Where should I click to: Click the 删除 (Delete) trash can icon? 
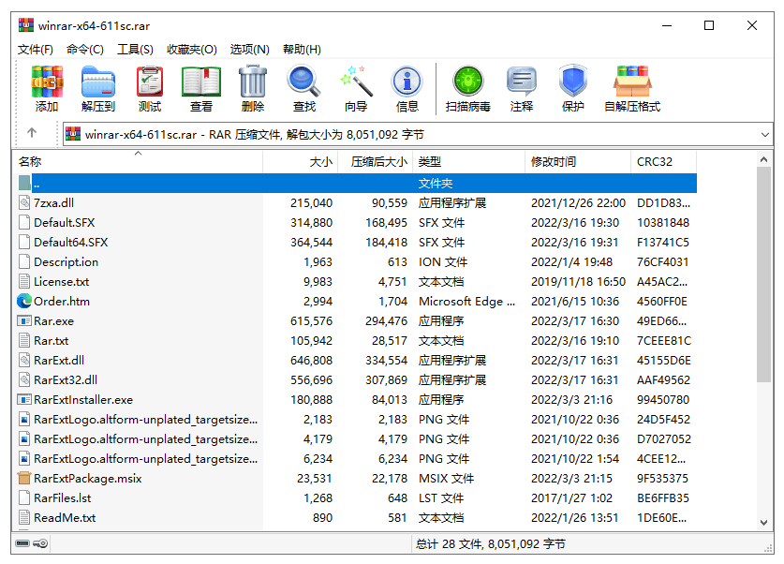click(x=253, y=82)
